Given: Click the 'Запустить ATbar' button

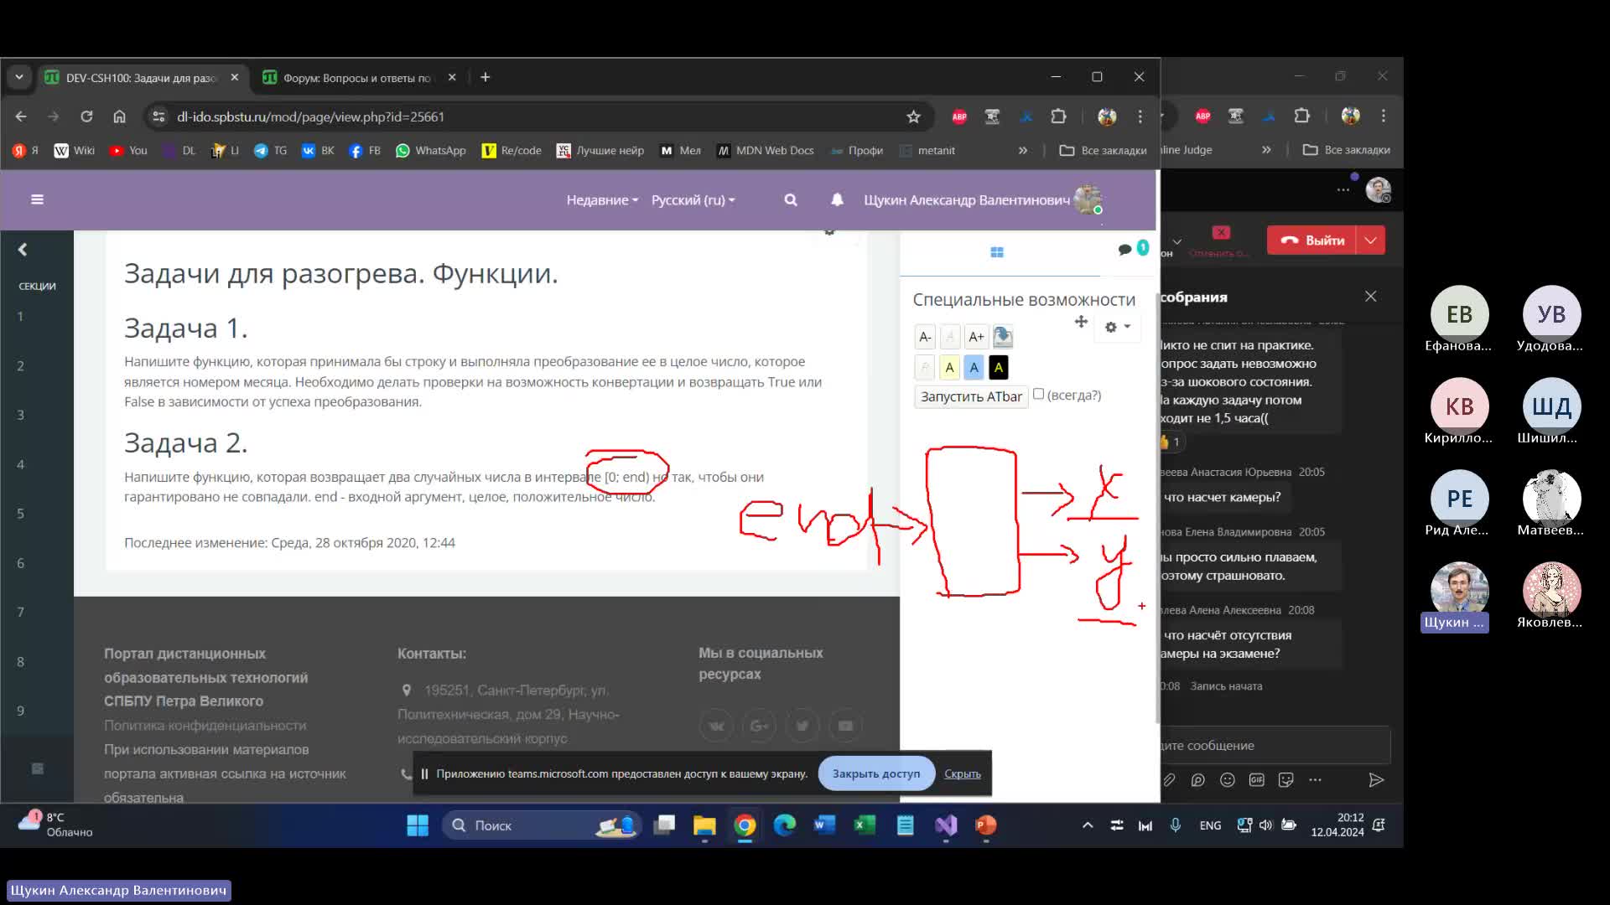Looking at the screenshot, I should tap(971, 396).
